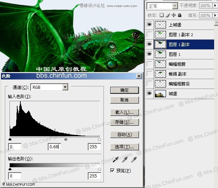
Task: Click the gamma field showing 0.68
Action: tap(54, 147)
